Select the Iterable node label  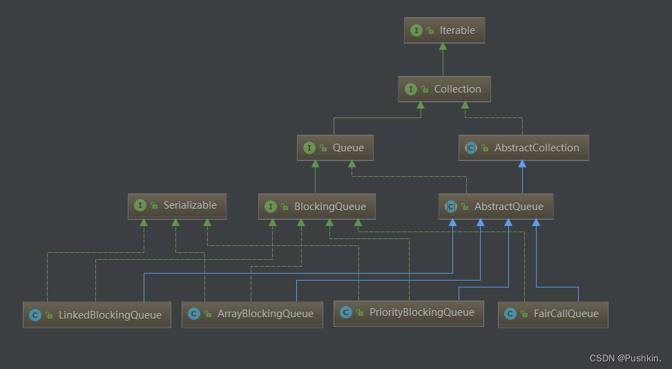457,30
